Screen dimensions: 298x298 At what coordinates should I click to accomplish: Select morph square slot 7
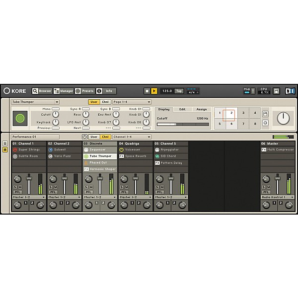[x=243, y=124]
